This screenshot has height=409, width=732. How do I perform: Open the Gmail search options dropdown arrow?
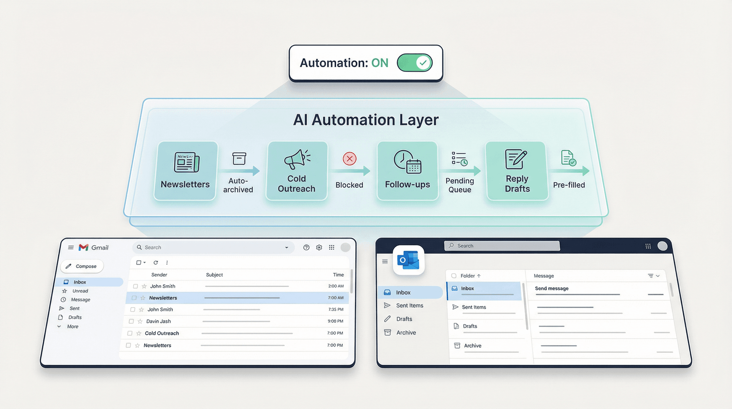point(287,247)
